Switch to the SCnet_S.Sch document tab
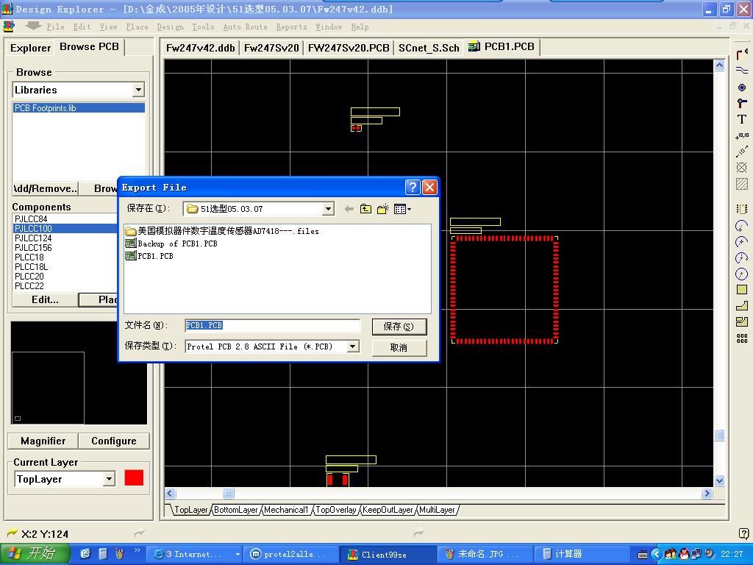The width and height of the screenshot is (753, 565). (x=429, y=48)
